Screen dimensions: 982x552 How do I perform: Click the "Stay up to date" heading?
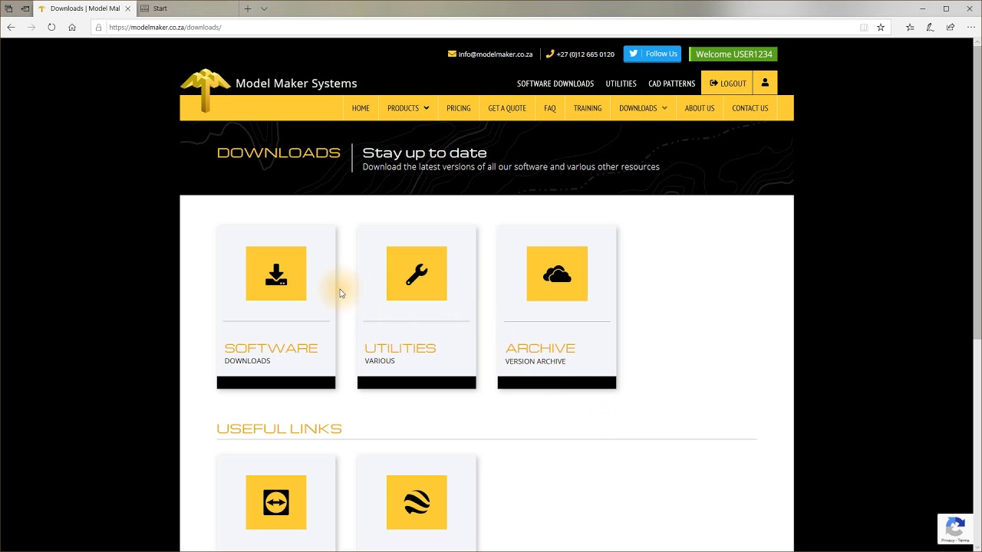click(424, 153)
